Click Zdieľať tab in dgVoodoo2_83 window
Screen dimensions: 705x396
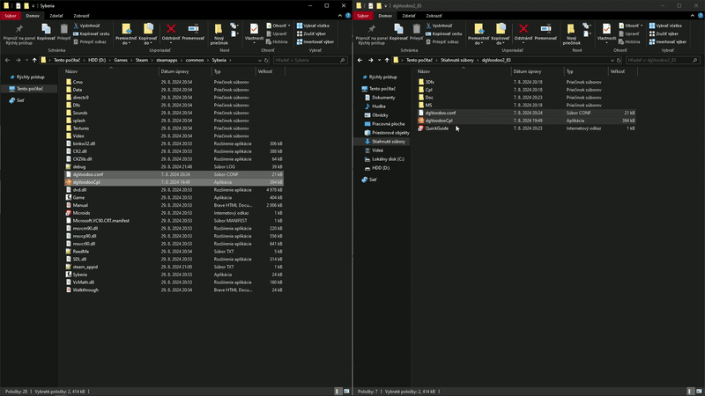point(409,16)
